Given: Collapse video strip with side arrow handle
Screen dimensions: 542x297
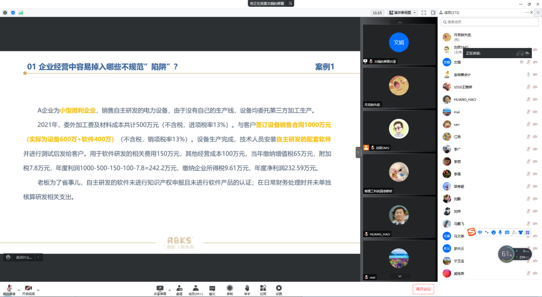Looking at the screenshot, I should click(358, 152).
